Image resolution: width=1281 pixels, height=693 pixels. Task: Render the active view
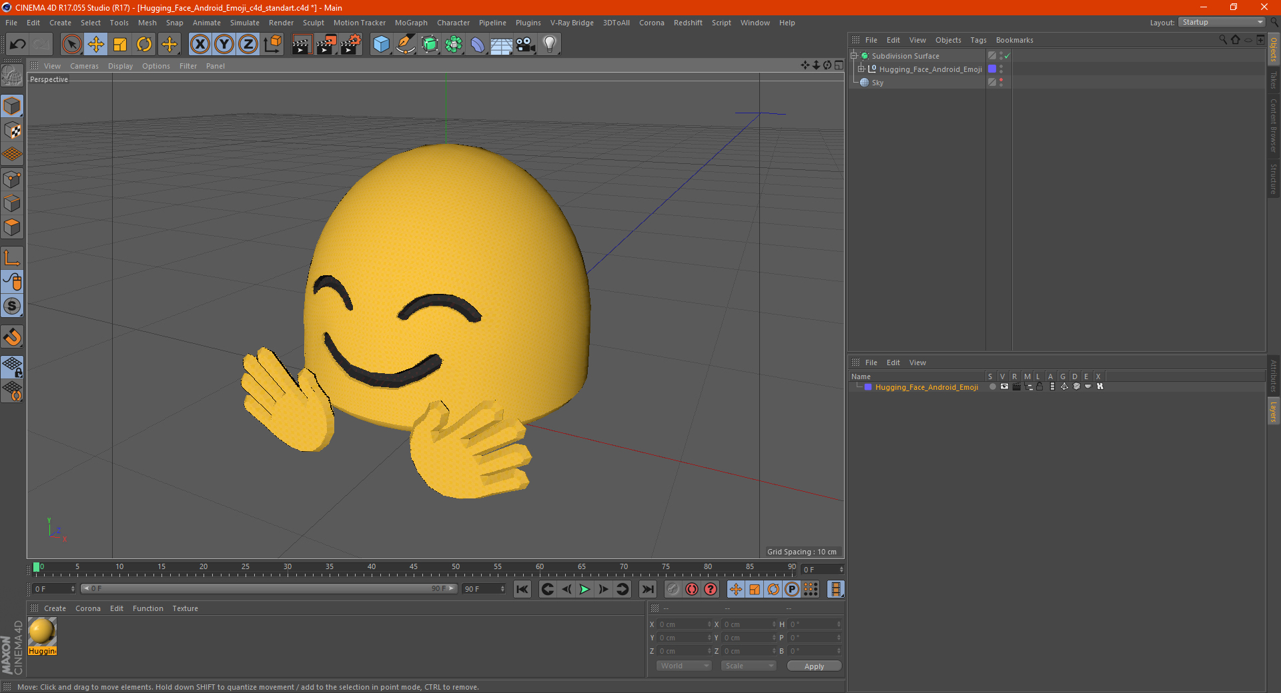[302, 45]
